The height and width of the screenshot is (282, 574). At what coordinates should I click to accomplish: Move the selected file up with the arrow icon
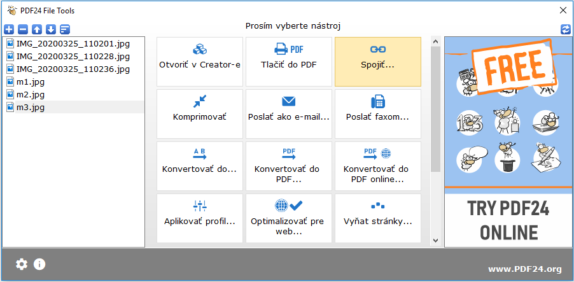[x=37, y=29]
